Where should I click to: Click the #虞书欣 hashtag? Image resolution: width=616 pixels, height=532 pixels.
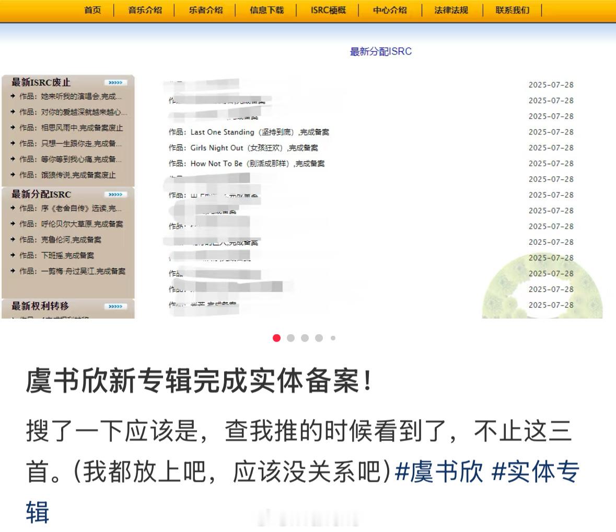(x=439, y=472)
